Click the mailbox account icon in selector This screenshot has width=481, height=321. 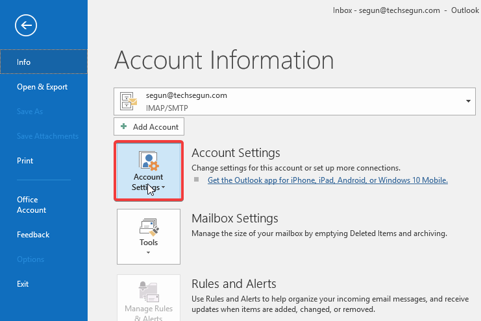(x=129, y=101)
